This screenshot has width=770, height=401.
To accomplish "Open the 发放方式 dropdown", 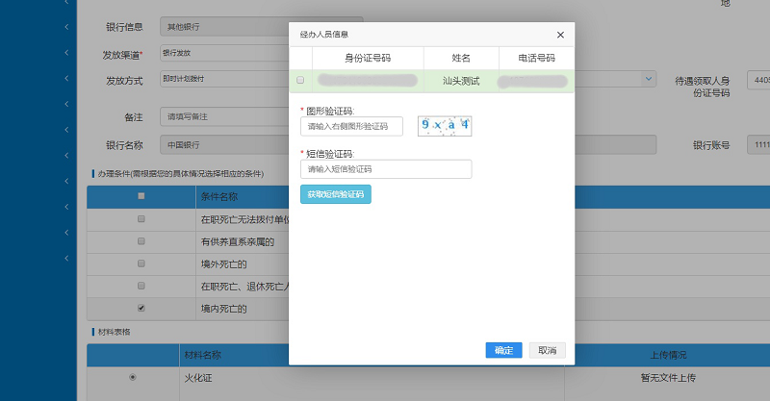I will (223, 79).
